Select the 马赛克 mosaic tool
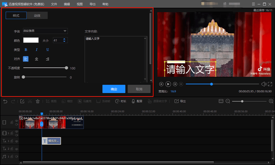This screenshot has height=165, width=275. 85,101
